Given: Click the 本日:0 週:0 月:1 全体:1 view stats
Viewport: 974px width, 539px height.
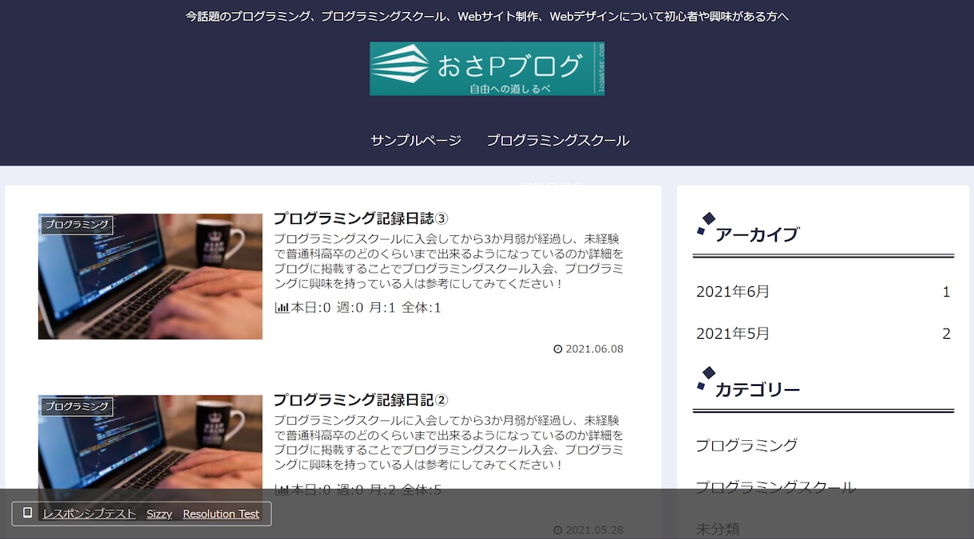Looking at the screenshot, I should tap(358, 308).
